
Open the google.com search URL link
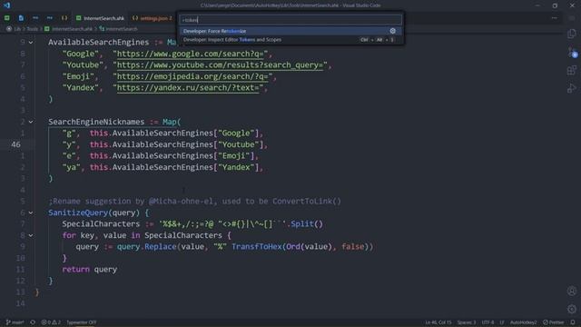(190, 54)
